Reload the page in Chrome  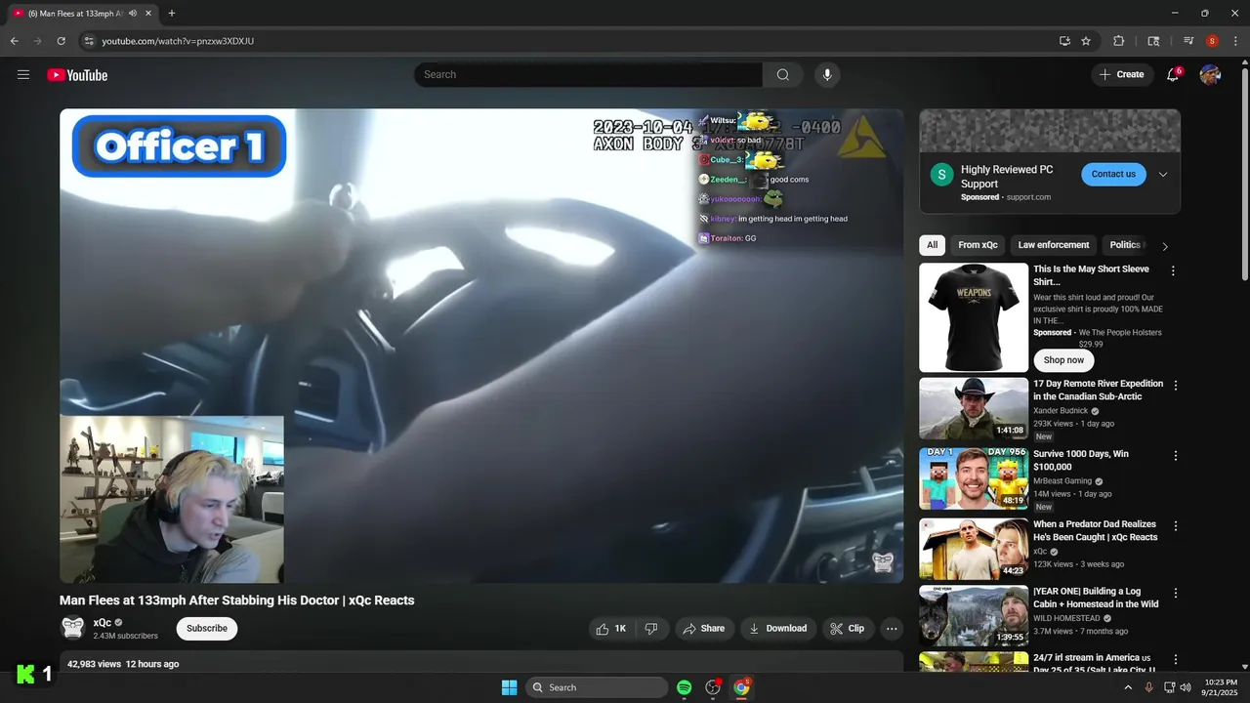coord(61,41)
